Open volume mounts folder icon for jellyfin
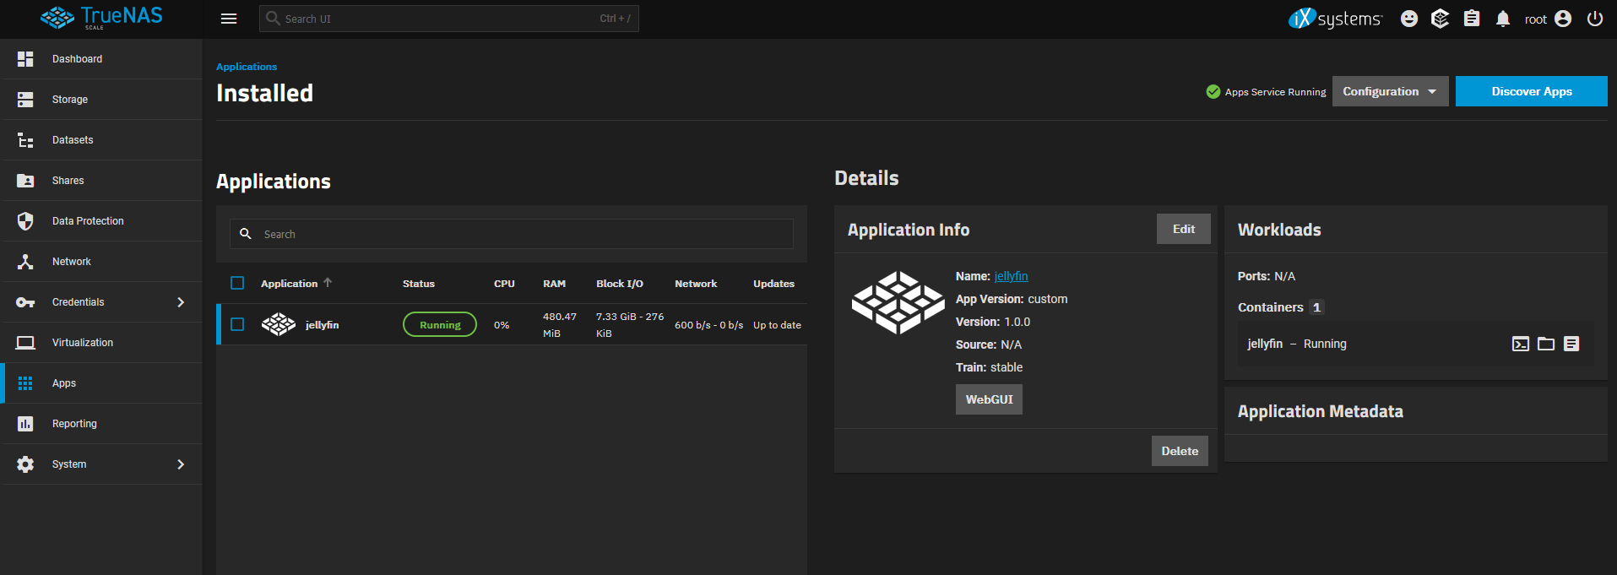The height and width of the screenshot is (575, 1617). (x=1546, y=344)
